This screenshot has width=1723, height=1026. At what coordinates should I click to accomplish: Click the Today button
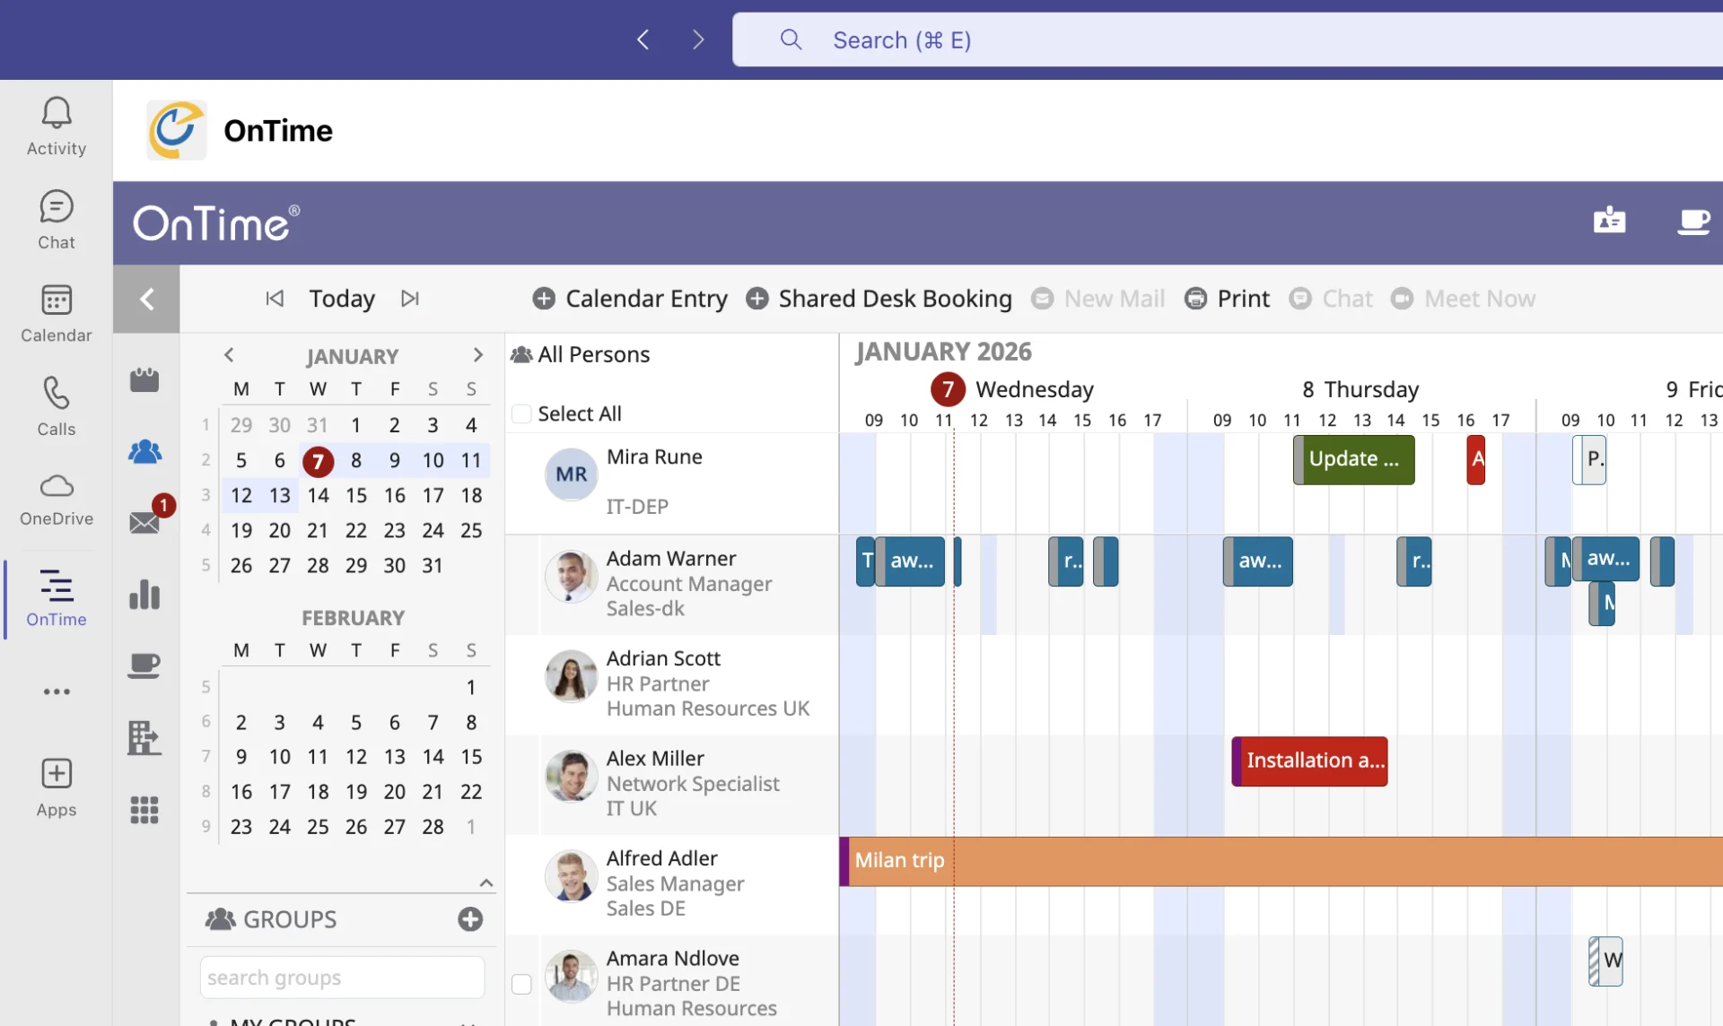(x=342, y=299)
